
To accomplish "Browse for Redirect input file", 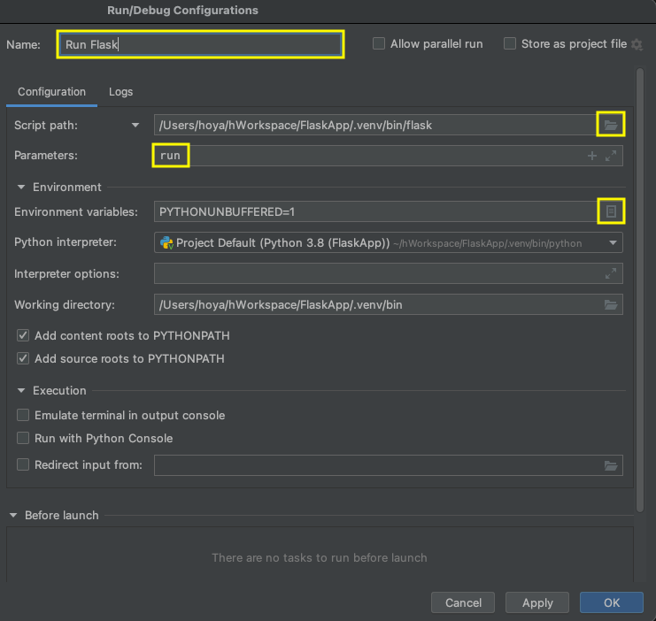I will coord(610,465).
